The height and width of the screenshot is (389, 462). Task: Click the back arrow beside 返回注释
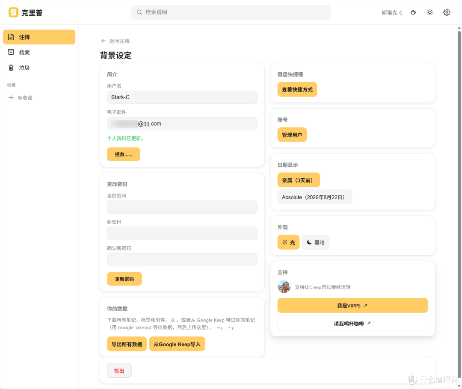[104, 41]
